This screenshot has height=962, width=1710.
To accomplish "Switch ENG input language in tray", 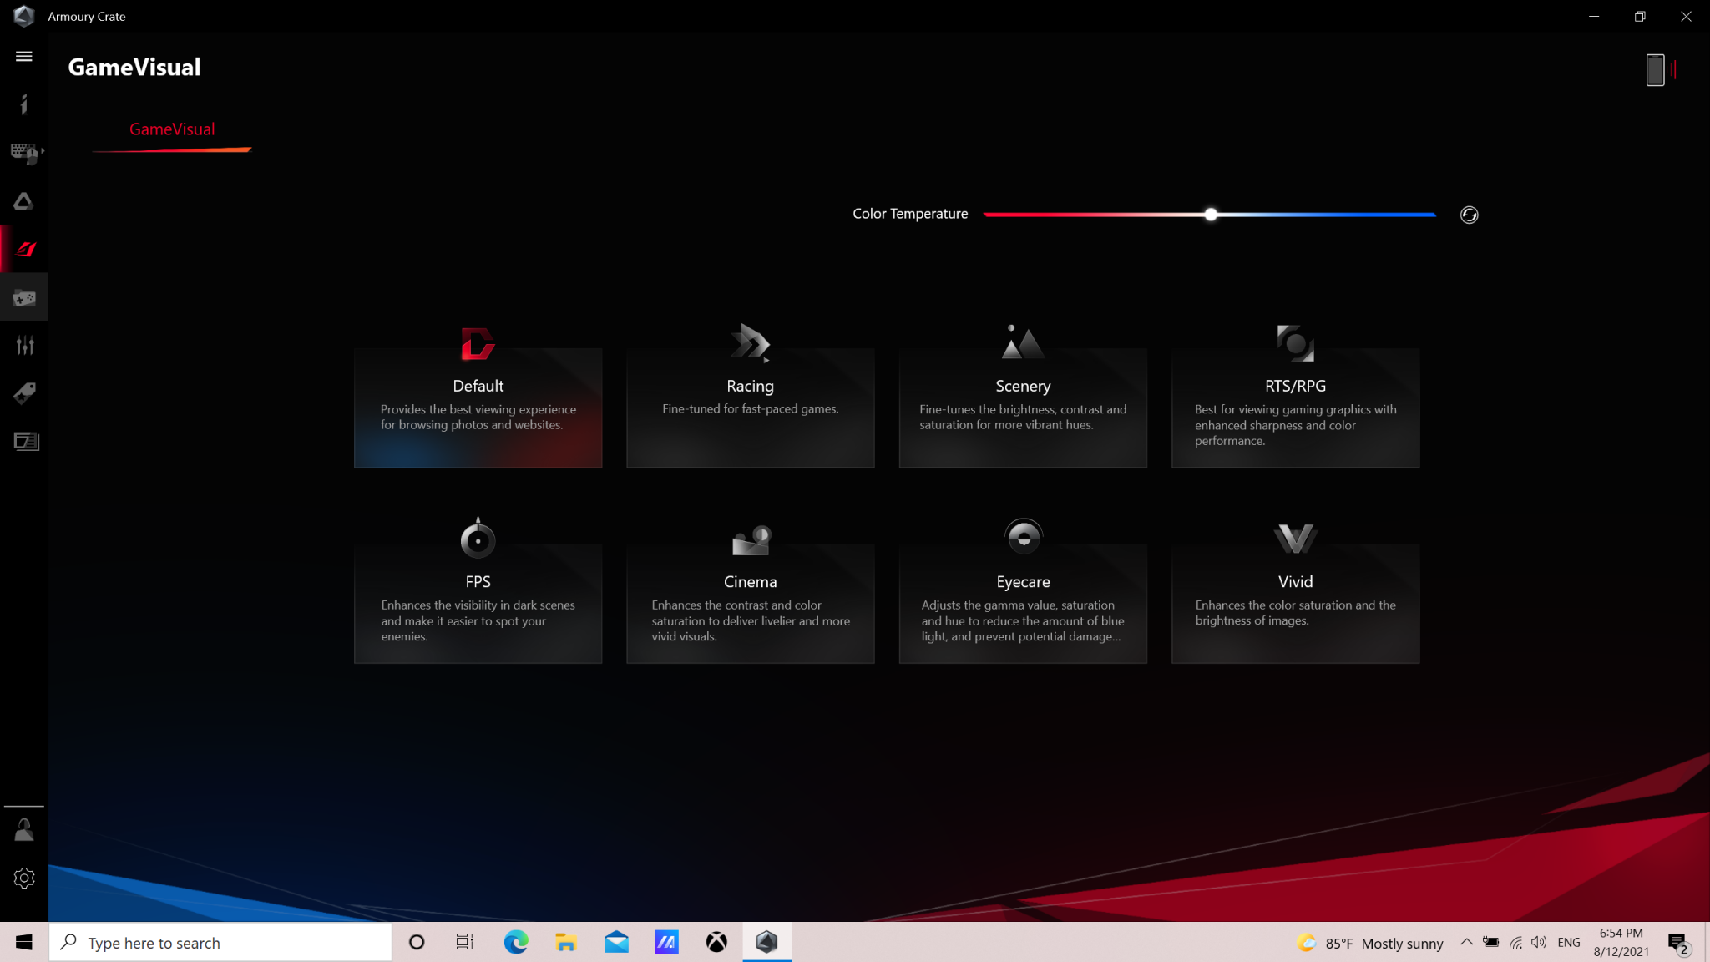I will click(1569, 942).
